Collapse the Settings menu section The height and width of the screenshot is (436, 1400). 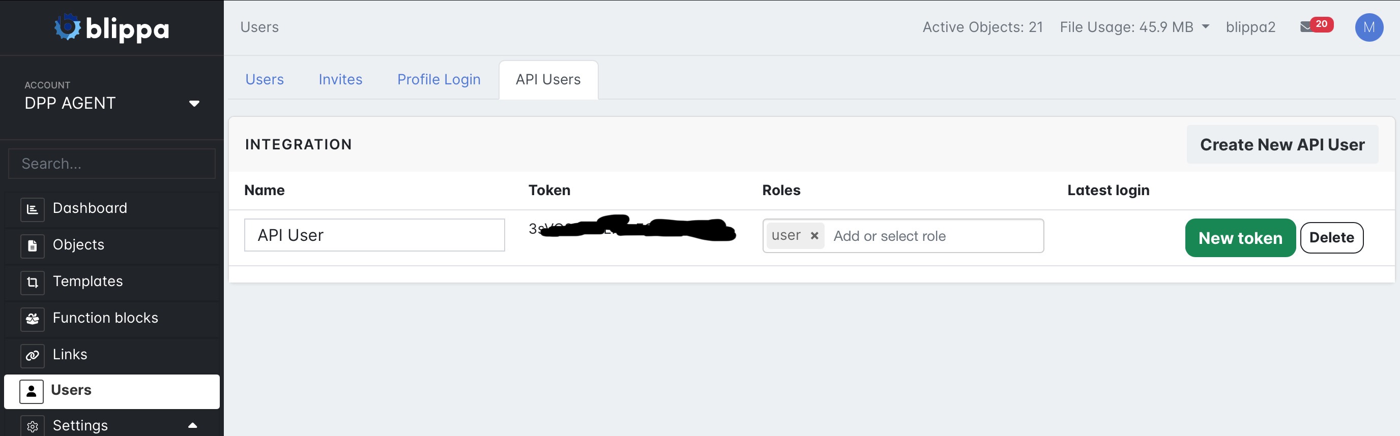pos(192,425)
